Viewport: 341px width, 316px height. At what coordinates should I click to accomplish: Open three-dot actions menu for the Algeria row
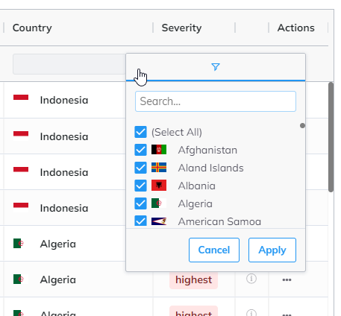point(287,279)
